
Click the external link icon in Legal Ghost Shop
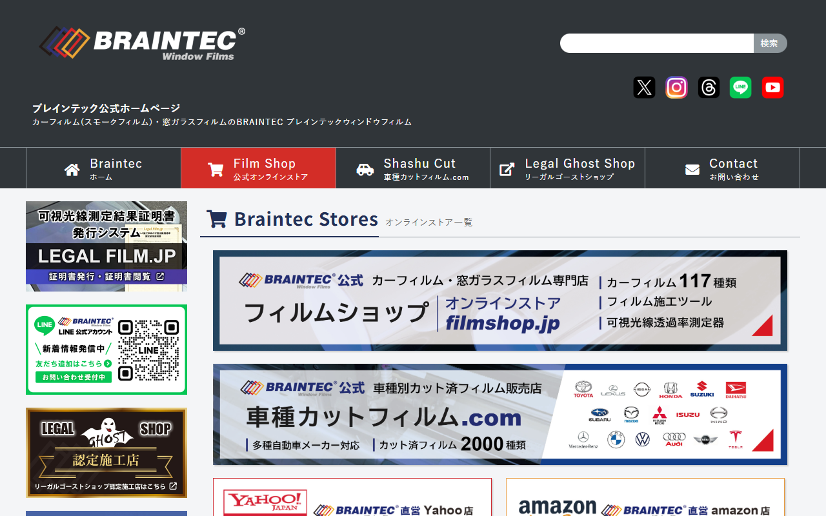[507, 170]
